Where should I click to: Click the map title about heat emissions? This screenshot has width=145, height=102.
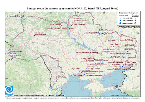coord(72,9)
